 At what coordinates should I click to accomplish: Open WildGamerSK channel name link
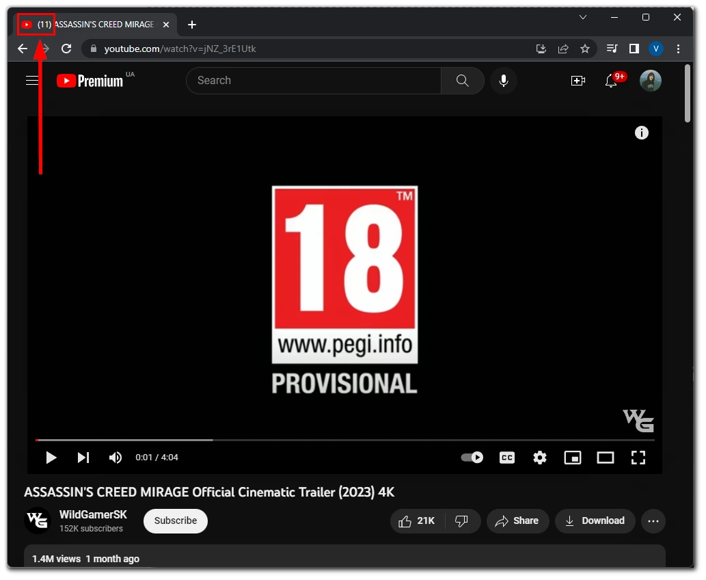click(x=93, y=514)
